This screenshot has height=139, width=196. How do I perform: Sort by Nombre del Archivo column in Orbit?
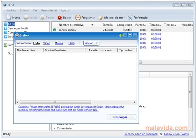[x=71, y=25]
